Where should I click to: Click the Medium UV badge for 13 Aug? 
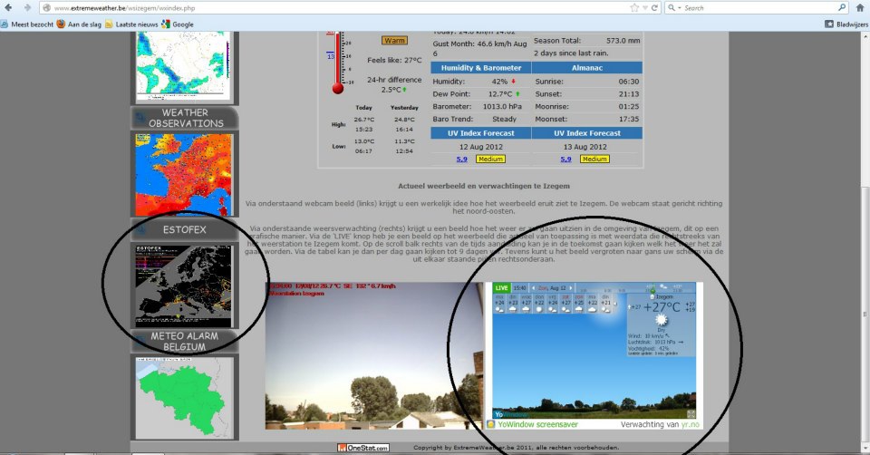click(x=594, y=160)
